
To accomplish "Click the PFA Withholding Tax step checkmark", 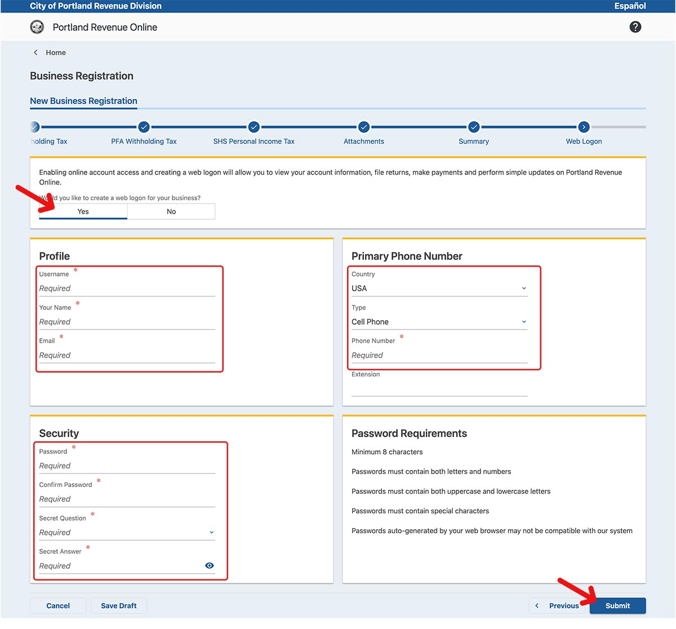I will pos(144,127).
